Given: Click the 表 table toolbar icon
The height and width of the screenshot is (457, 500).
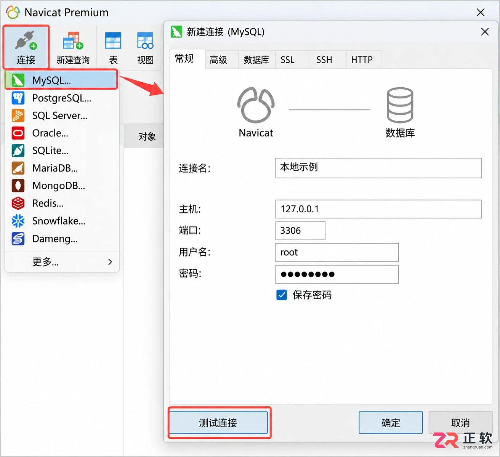Looking at the screenshot, I should pos(113,48).
